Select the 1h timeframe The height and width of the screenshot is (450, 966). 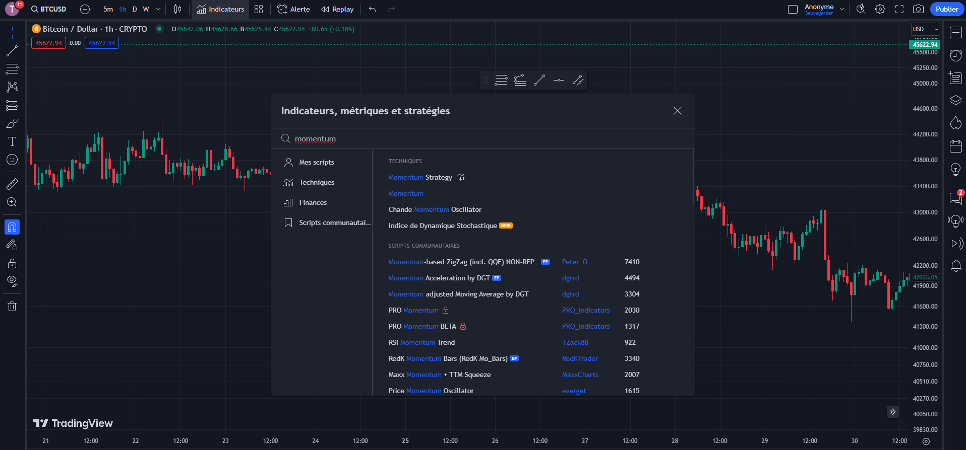coord(123,9)
